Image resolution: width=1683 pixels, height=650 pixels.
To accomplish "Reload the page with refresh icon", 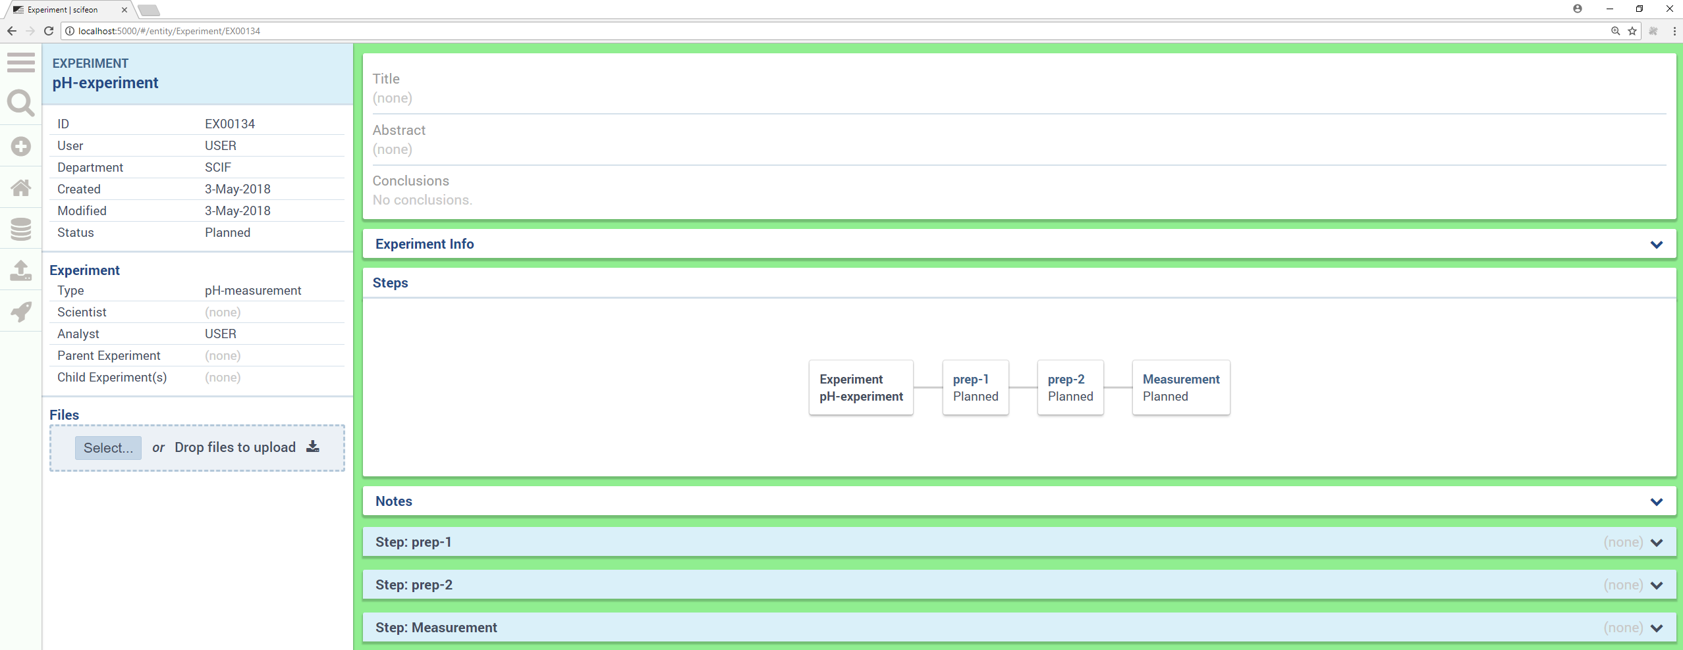I will pyautogui.click(x=48, y=31).
